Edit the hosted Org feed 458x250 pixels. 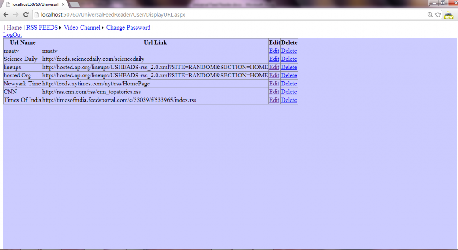[x=274, y=75]
